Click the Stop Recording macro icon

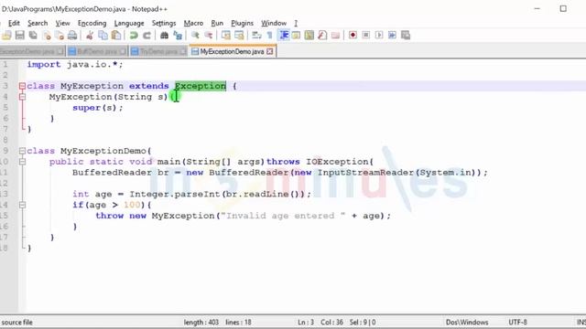pyautogui.click(x=366, y=36)
